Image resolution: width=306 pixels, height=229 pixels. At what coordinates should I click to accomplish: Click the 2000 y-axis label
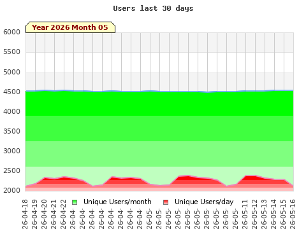pyautogui.click(x=11, y=190)
